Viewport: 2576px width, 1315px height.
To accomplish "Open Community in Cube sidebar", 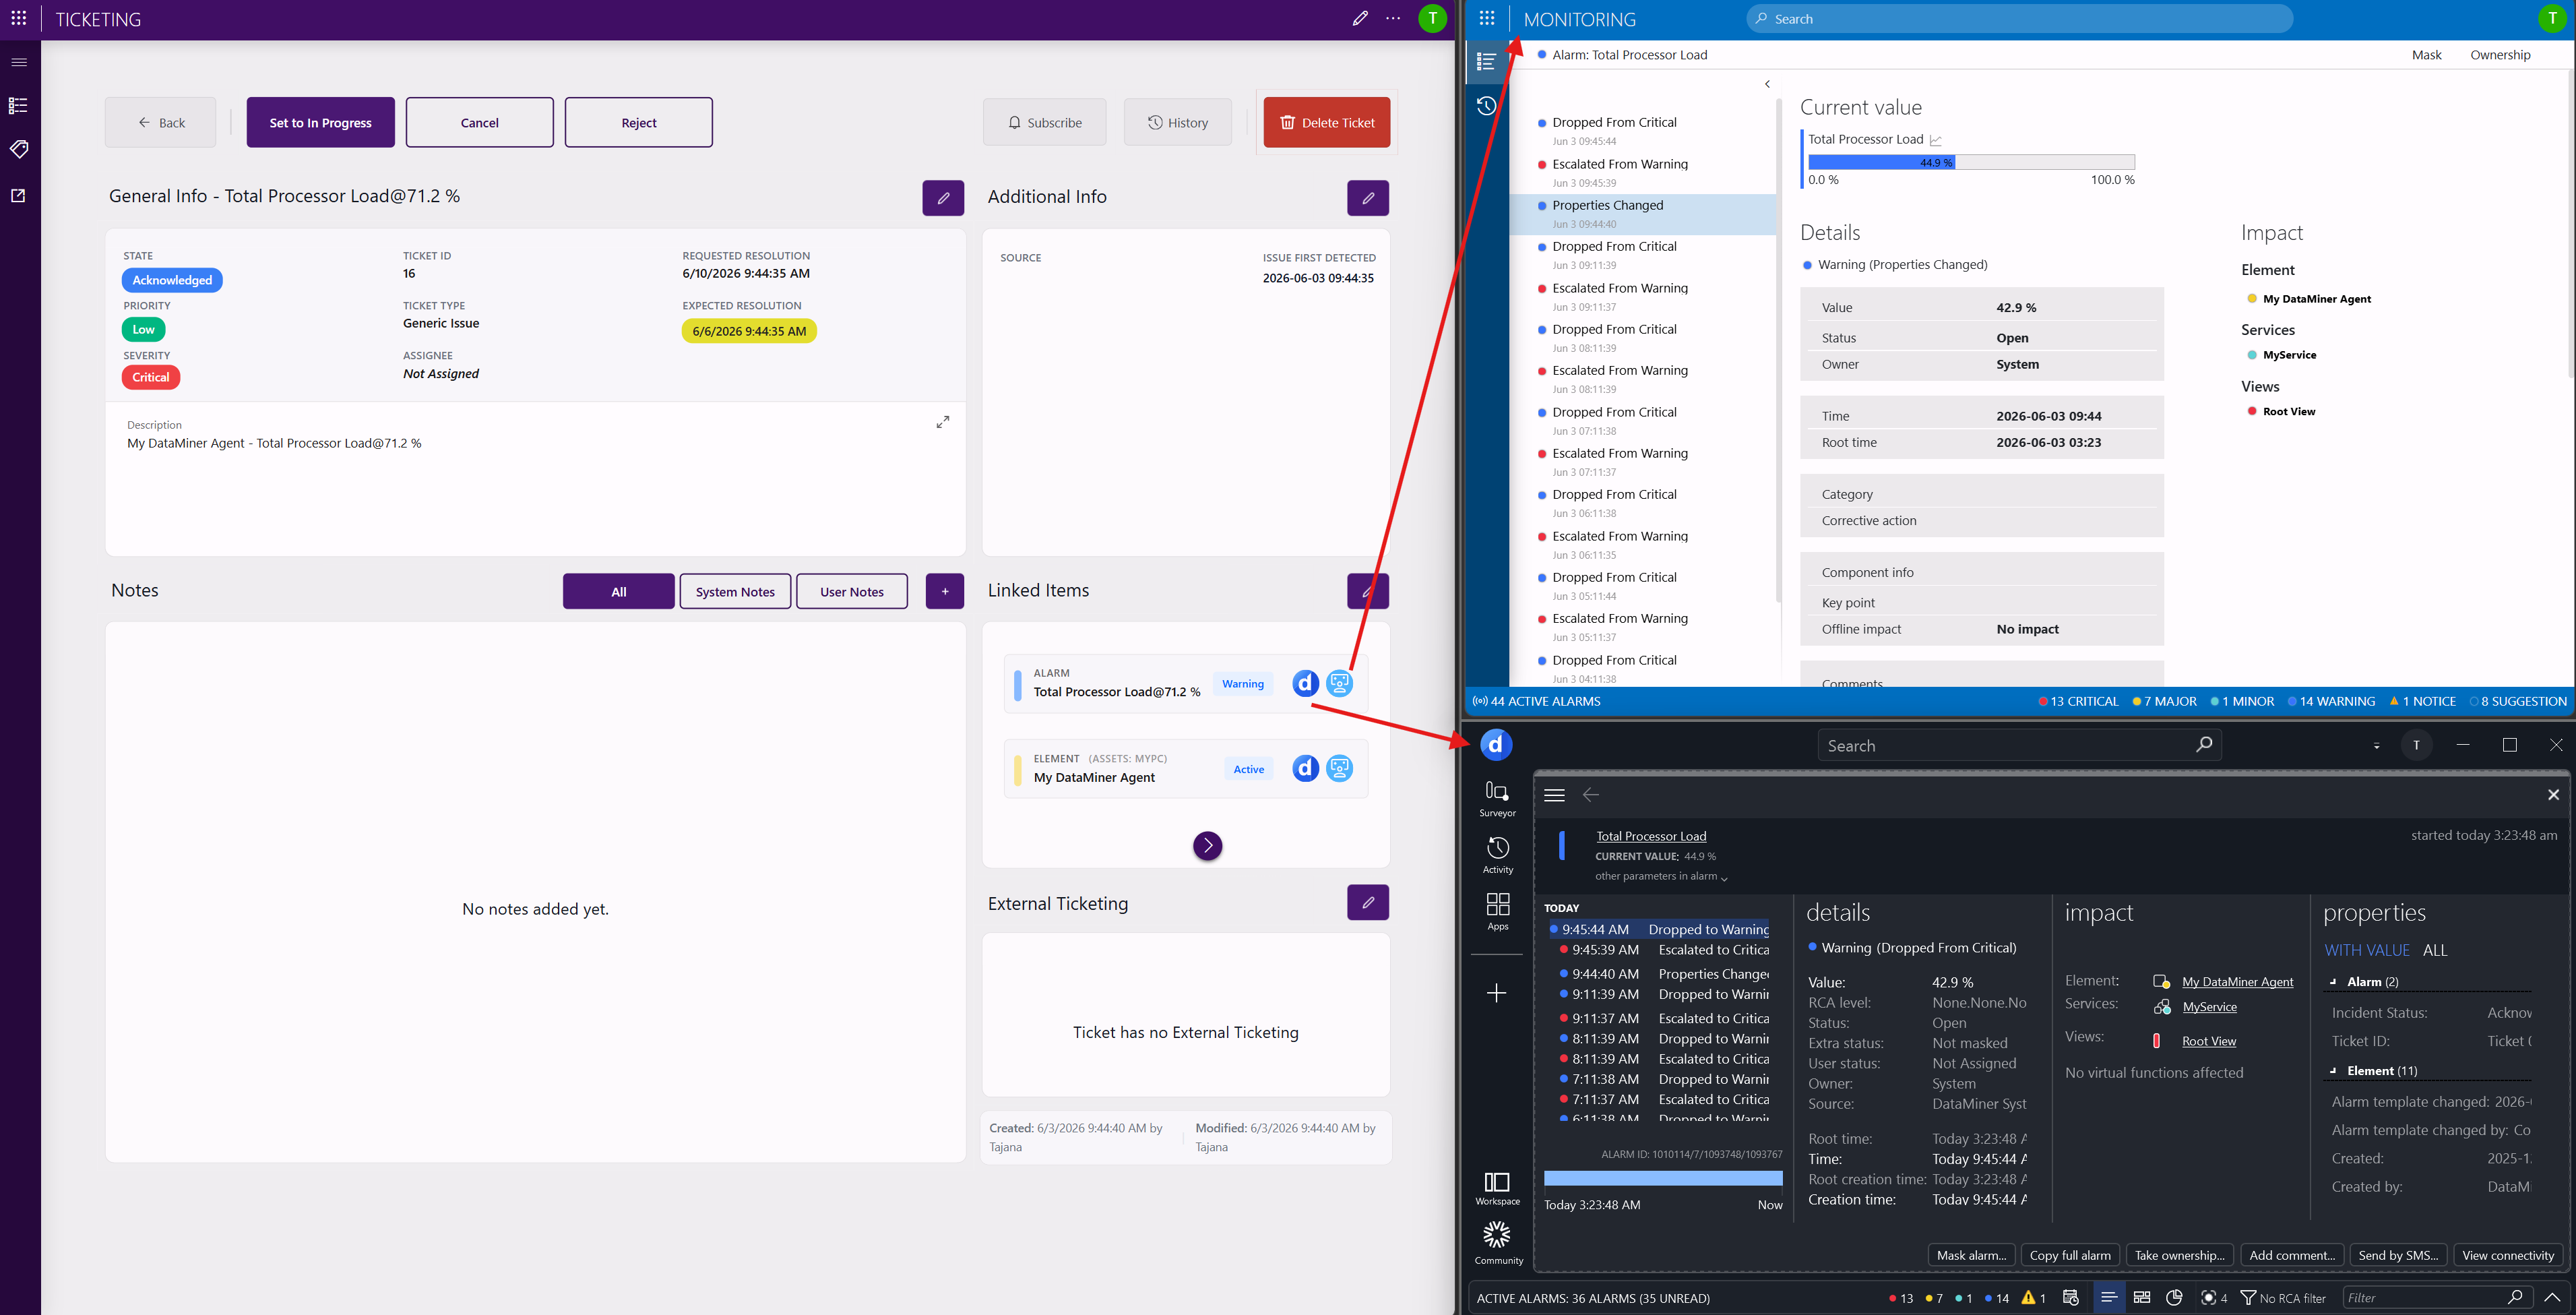I will click(x=1498, y=1243).
